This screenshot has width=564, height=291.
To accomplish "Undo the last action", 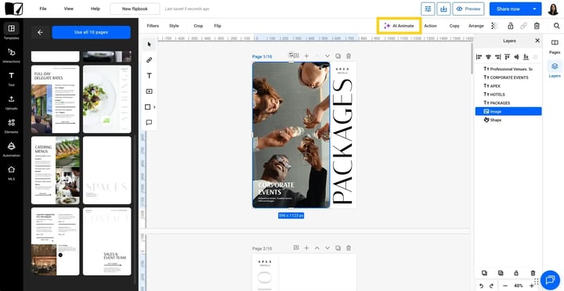I will point(482,286).
